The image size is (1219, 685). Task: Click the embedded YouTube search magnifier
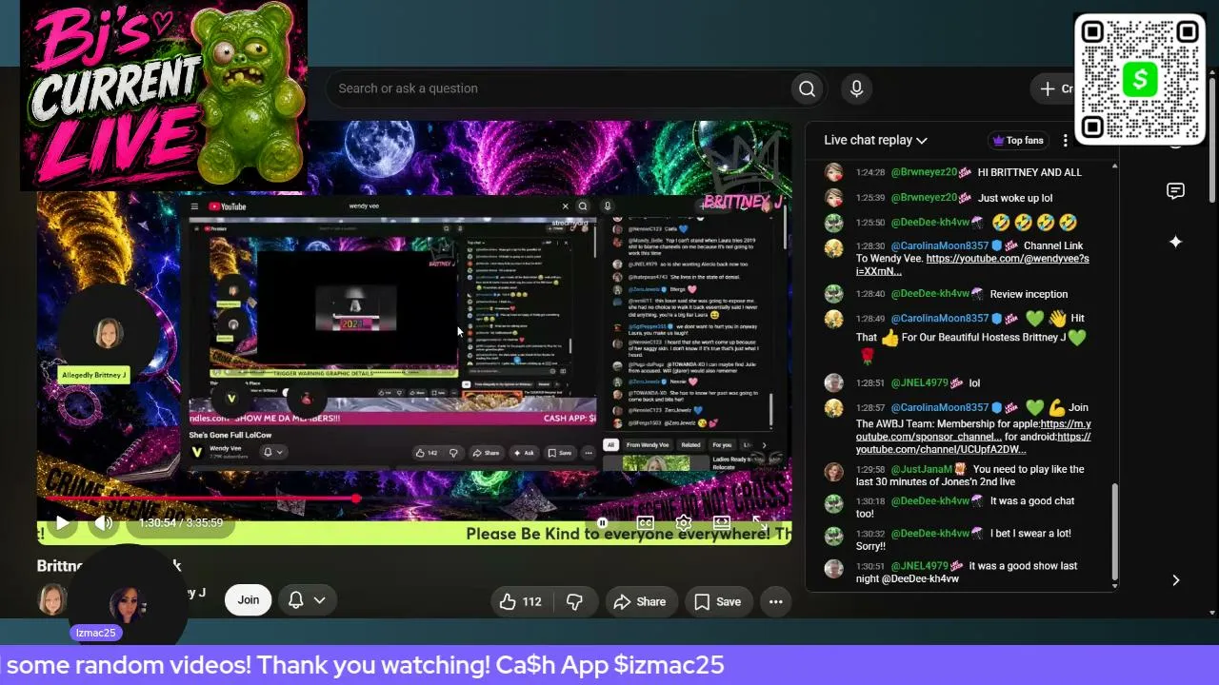pyautogui.click(x=583, y=205)
